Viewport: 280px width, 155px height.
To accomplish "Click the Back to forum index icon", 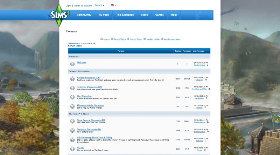I will (162, 39).
